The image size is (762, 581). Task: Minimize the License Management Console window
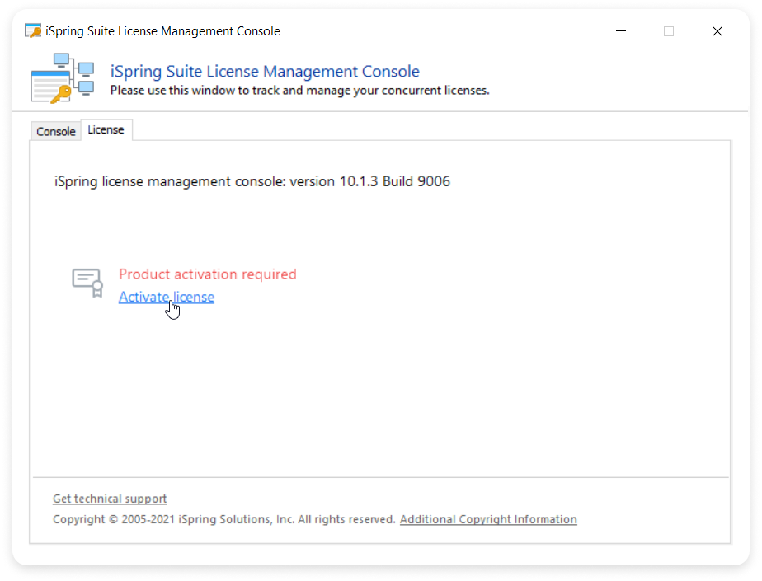point(621,31)
